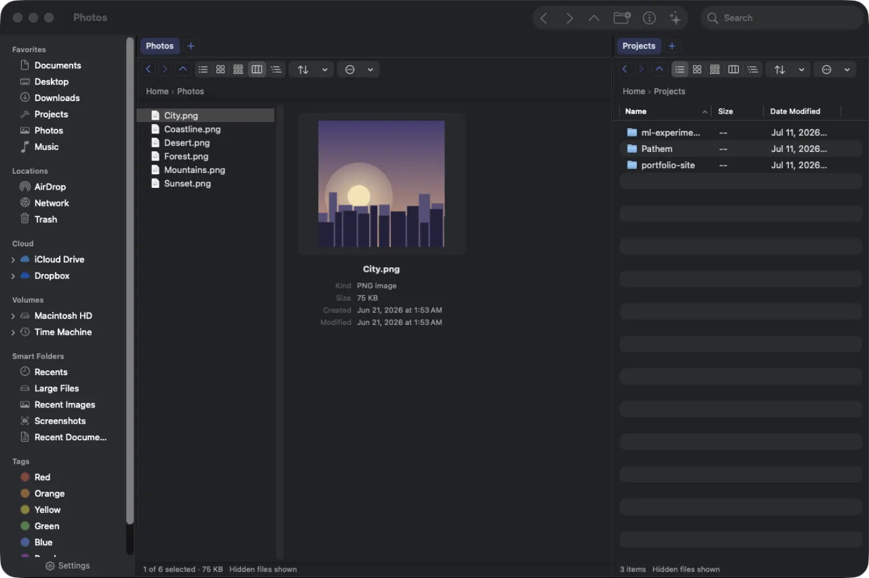
Task: Open actions dropdown chevron in Photos pane
Action: point(371,69)
